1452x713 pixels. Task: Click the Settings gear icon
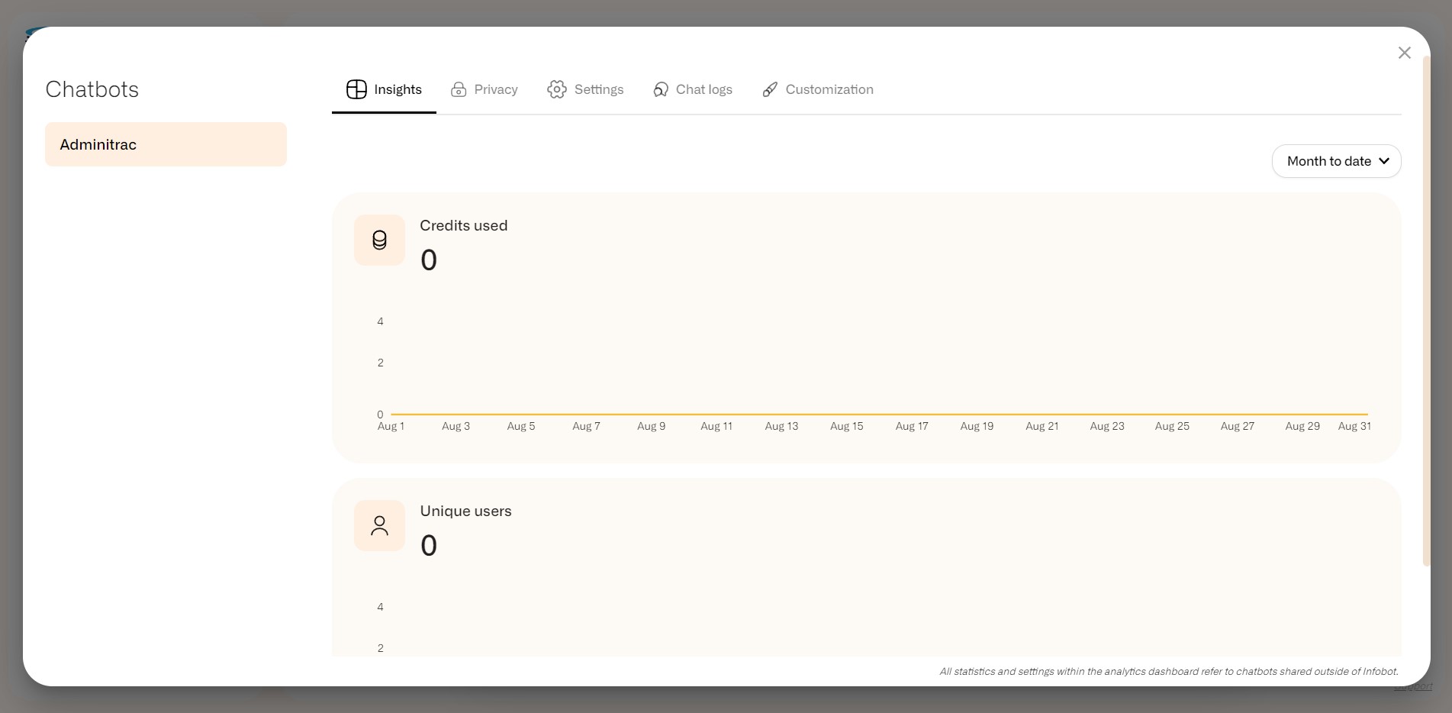coord(557,89)
